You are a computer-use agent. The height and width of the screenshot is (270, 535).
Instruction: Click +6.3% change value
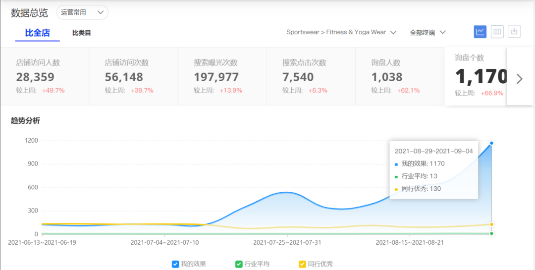click(318, 91)
